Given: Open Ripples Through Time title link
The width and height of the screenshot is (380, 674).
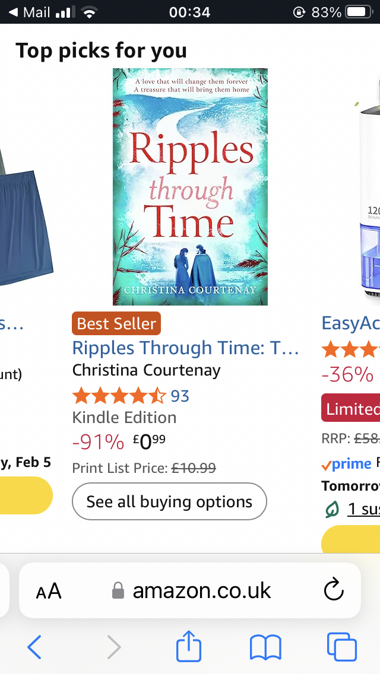Looking at the screenshot, I should [x=185, y=348].
